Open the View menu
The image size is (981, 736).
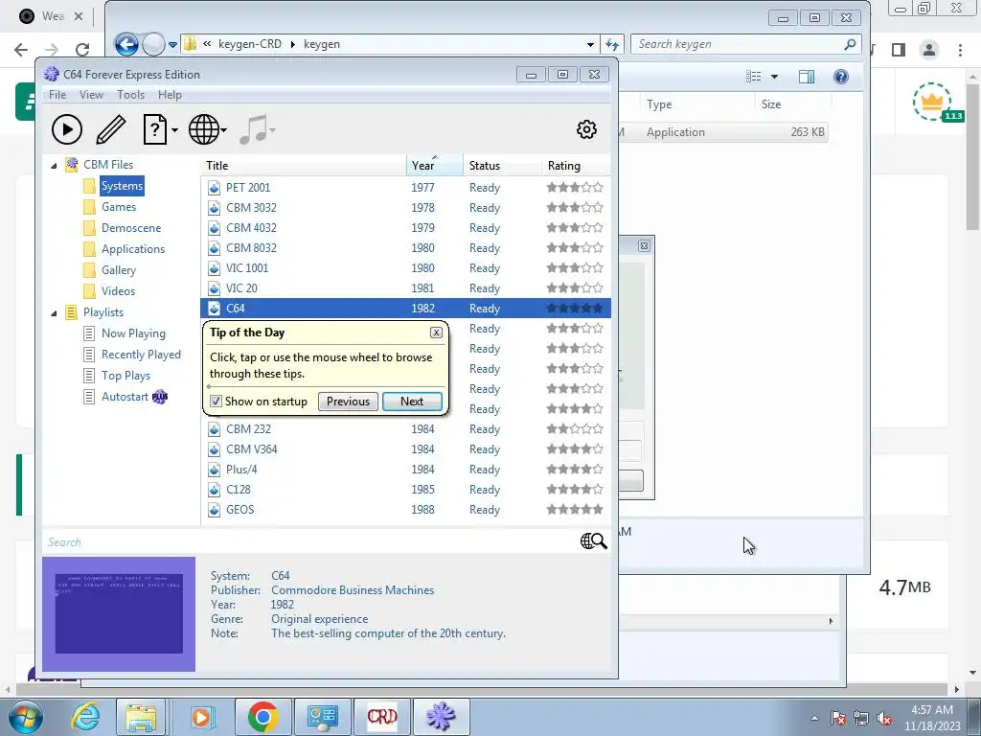click(91, 95)
